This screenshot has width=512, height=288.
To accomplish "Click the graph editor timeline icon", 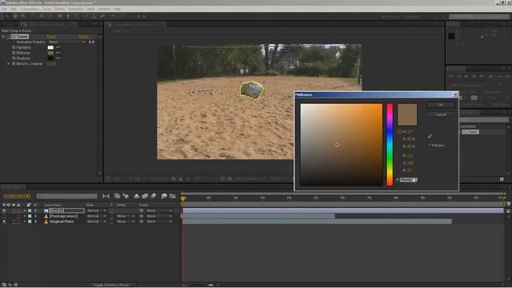I will 173,196.
